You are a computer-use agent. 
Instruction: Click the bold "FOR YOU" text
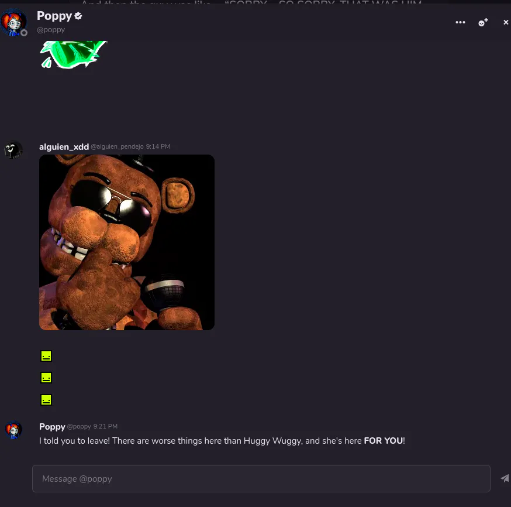384,441
